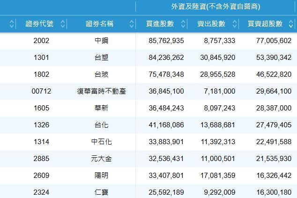Click the 證券代號 column header text

pyautogui.click(x=39, y=24)
